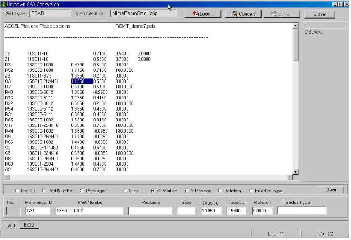Click the Rotation field showing 0.0000
This screenshot has height=240, width=351.
[262, 211]
